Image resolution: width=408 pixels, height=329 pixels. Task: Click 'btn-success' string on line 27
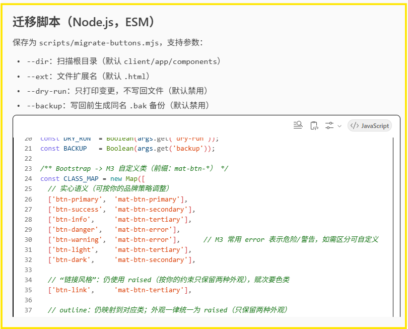tap(77, 210)
